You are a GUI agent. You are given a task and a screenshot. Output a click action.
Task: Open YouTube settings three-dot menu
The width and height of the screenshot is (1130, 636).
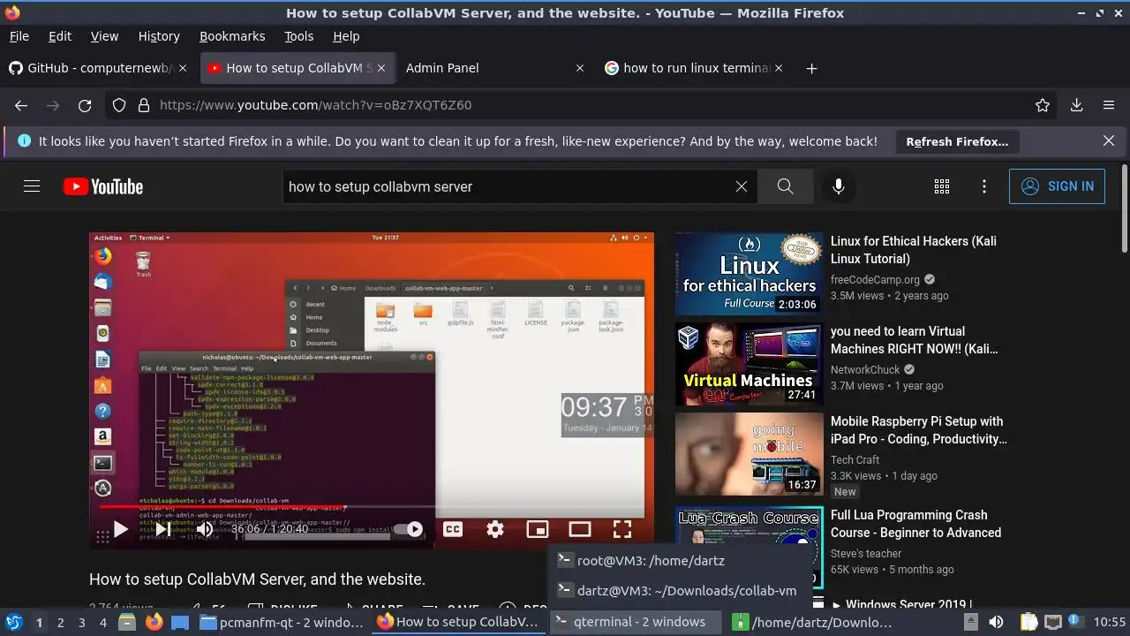(984, 186)
